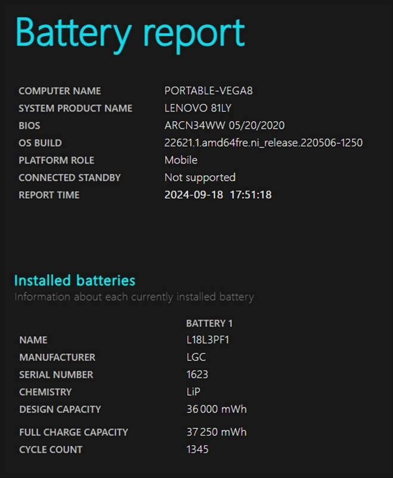Click the FULL CHARGE CAPACITY label

[73, 432]
